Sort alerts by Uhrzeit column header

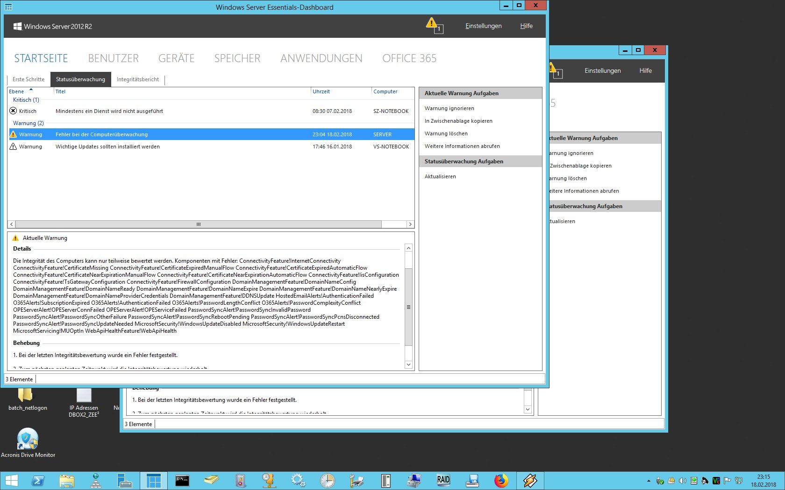tap(321, 91)
